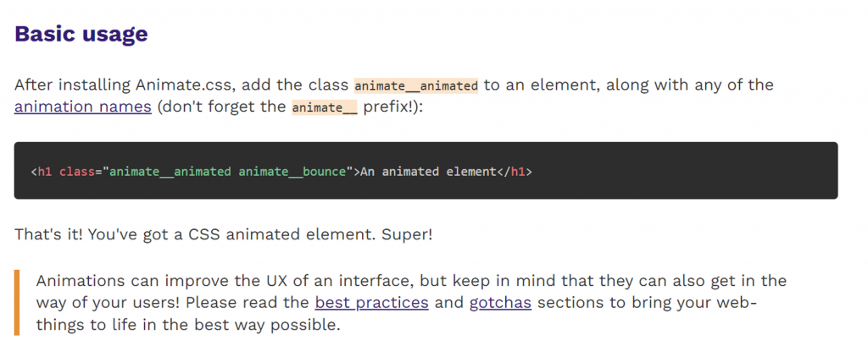Open the animation names link
This screenshot has height=357, width=868.
82,107
